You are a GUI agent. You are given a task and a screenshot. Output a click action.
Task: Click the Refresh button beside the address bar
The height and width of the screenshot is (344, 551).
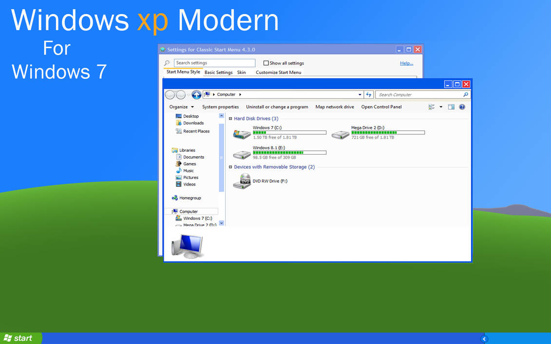coord(369,94)
